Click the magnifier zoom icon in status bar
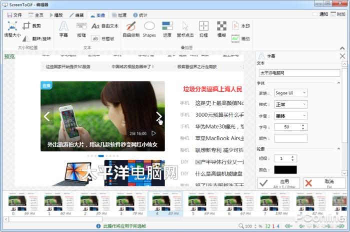Image resolution: width=350 pixels, height=232 pixels. coord(241,226)
